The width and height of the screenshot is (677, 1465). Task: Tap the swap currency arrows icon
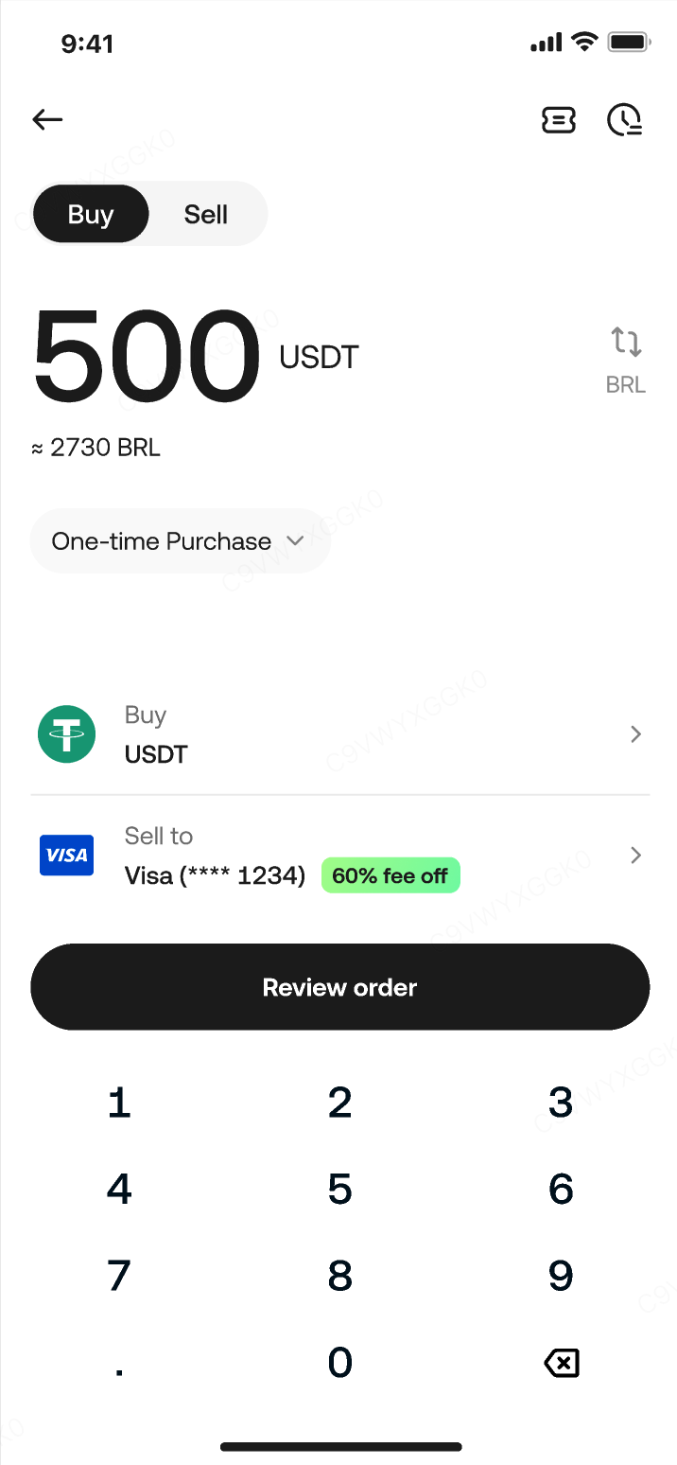coord(626,342)
